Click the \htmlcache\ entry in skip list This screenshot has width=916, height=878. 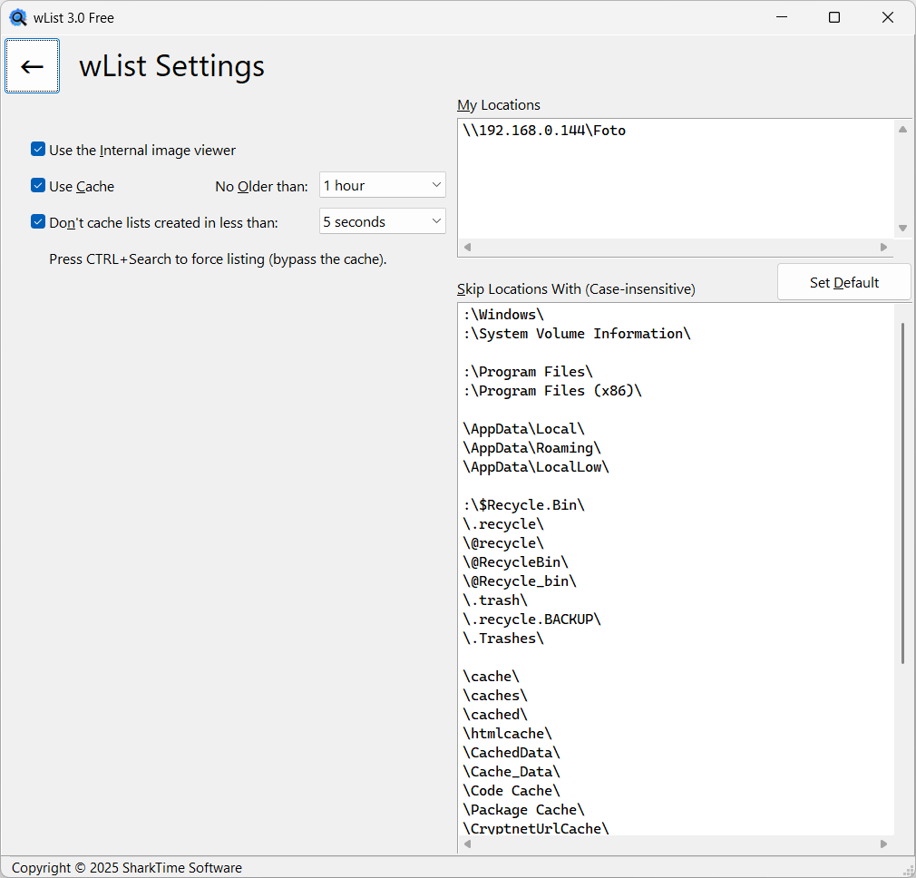(507, 734)
